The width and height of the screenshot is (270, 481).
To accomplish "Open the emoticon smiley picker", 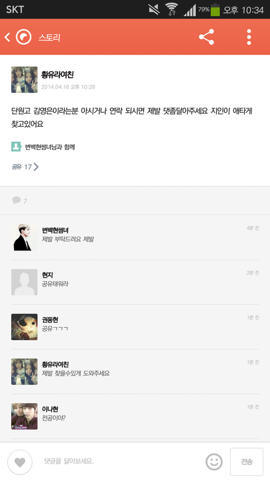I will click(214, 462).
